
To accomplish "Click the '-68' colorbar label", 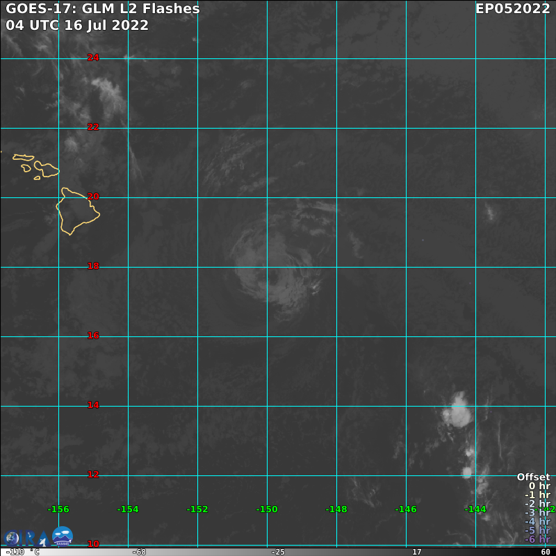I will point(139,552).
